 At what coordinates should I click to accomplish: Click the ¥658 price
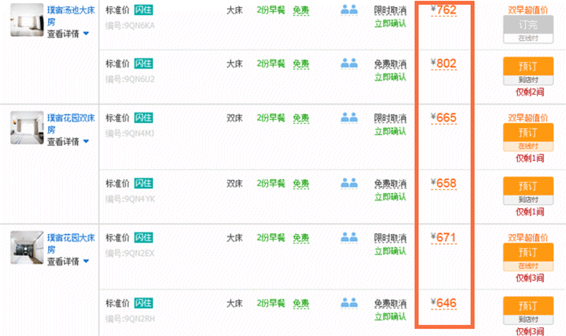pos(443,184)
